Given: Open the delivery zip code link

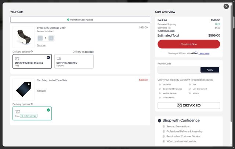Looking at the screenshot, I should [89, 52].
